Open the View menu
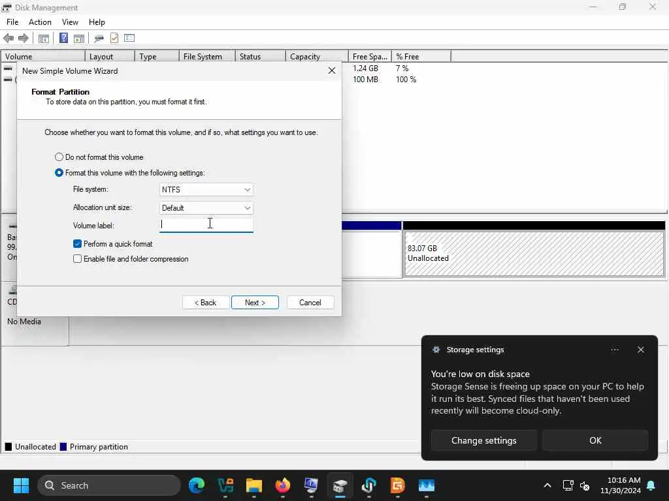The image size is (669, 501). point(70,22)
